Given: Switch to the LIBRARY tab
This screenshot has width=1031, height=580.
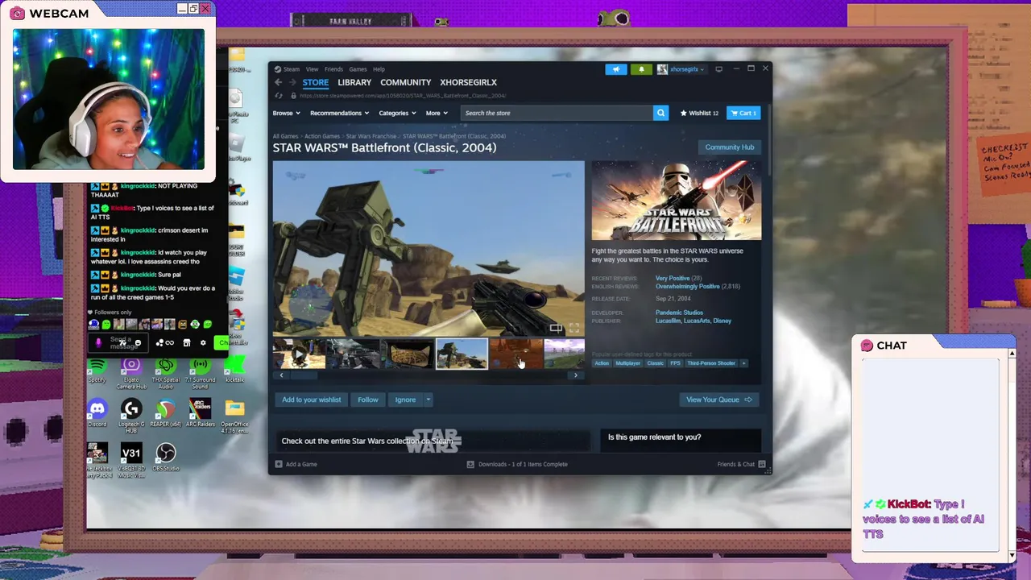Looking at the screenshot, I should [x=354, y=82].
